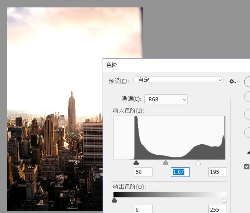The image size is (250, 213).
Task: Click the 色阶 dialog title bar
Action: point(177,65)
